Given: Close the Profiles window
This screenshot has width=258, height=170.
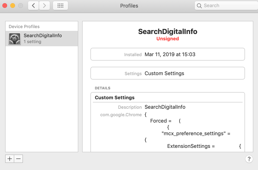Looking at the screenshot, I should tap(5, 6).
